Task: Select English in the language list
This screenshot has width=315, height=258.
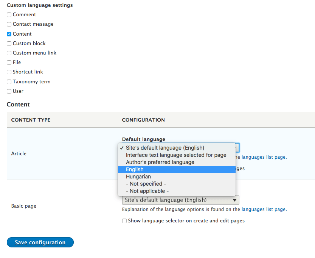Action: coord(135,169)
